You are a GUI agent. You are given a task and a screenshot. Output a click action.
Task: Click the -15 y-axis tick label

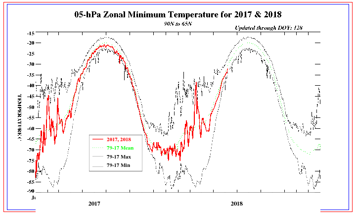(31, 33)
